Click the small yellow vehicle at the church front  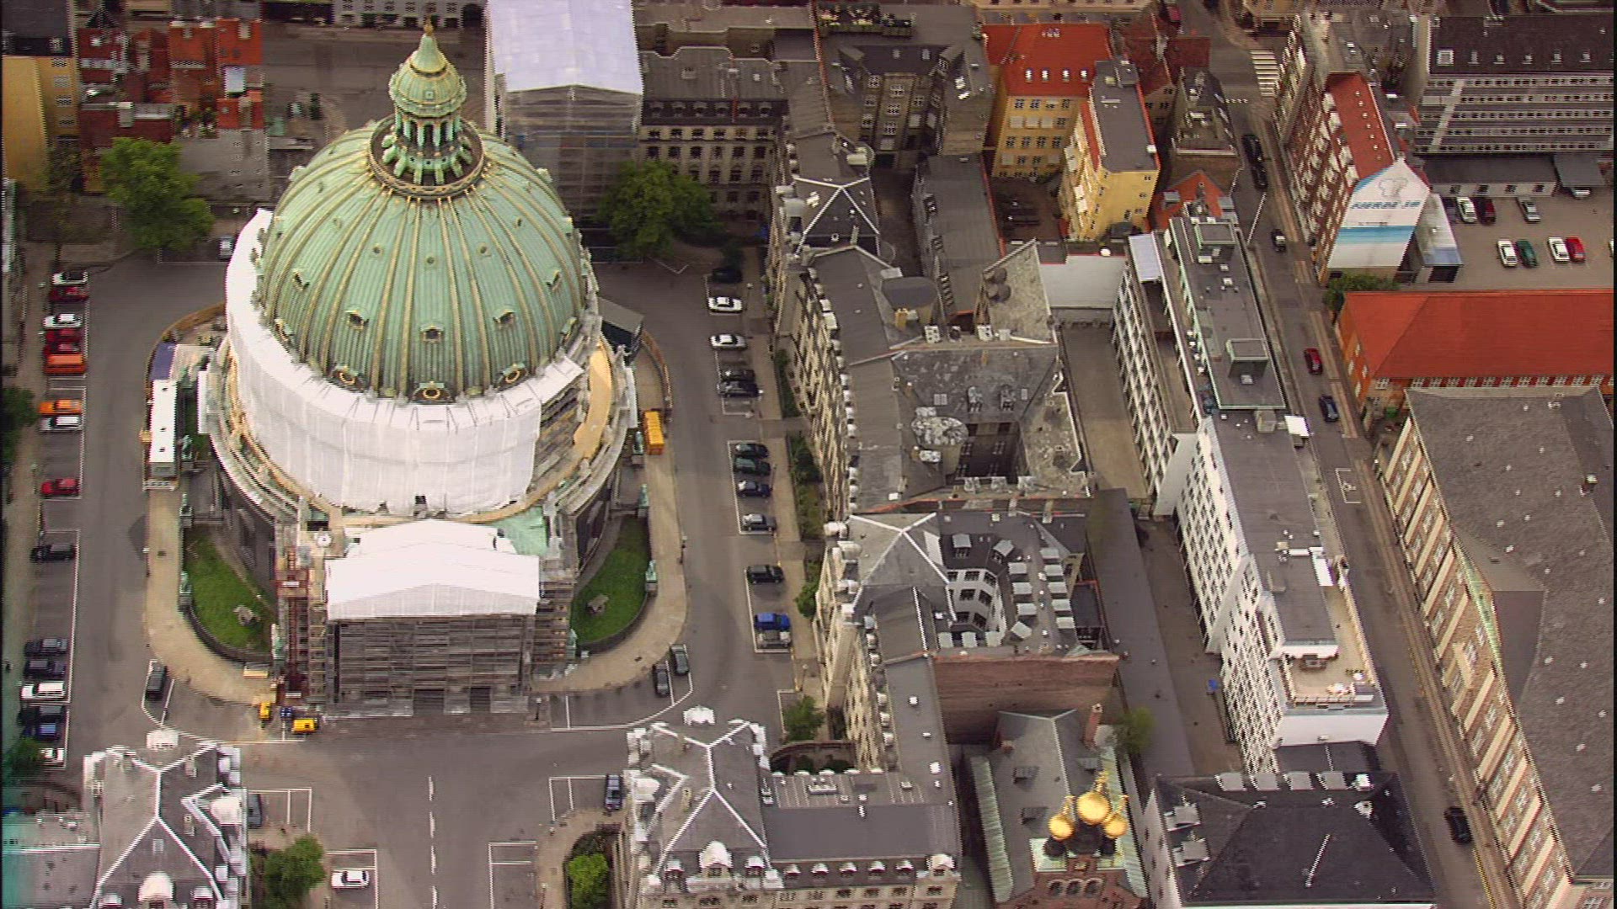pos(303,725)
